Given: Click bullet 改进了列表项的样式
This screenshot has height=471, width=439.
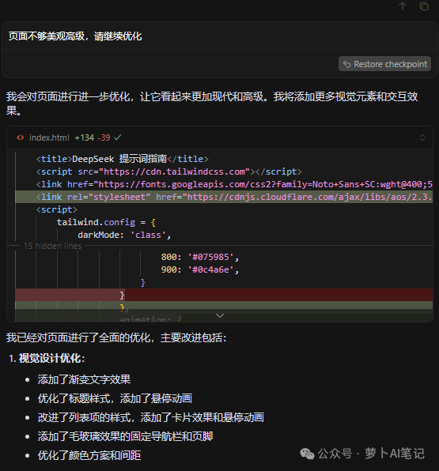Looking at the screenshot, I should (151, 417).
